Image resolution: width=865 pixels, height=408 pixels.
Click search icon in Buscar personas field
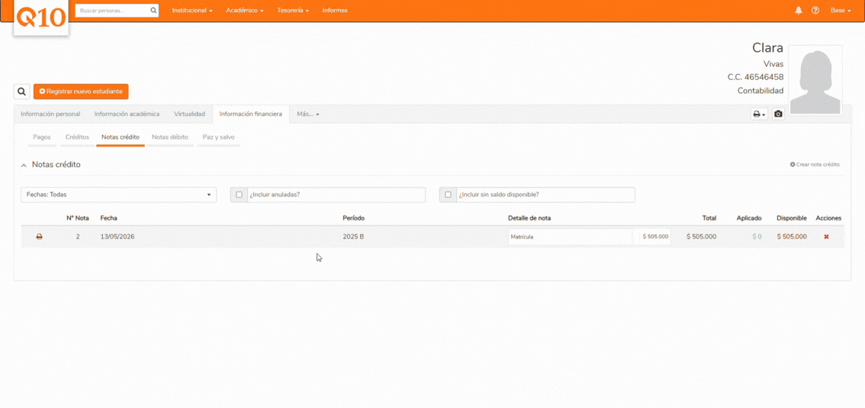point(153,11)
